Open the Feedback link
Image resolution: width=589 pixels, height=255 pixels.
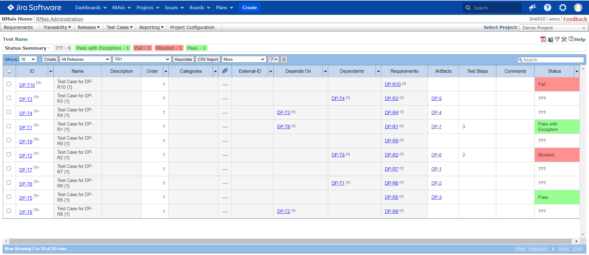tap(575, 19)
